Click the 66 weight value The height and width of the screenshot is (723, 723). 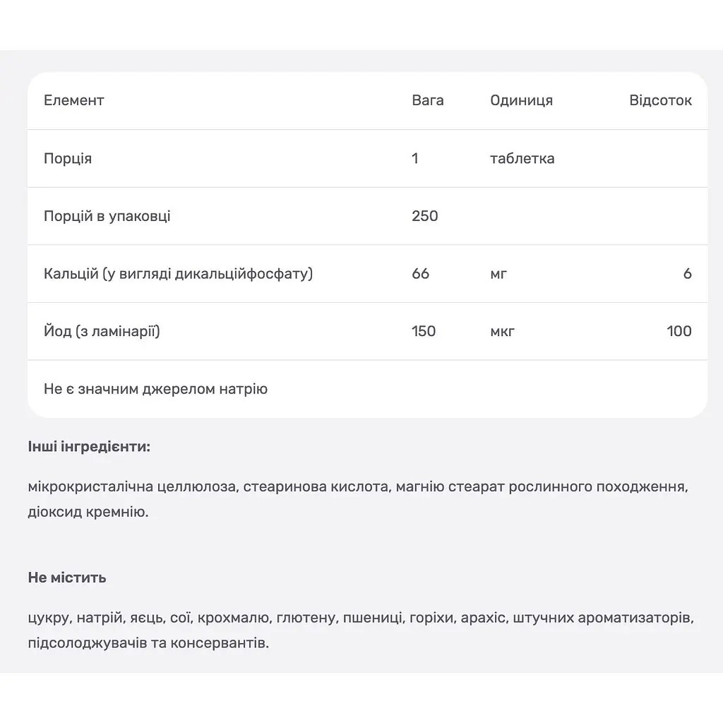click(x=420, y=274)
